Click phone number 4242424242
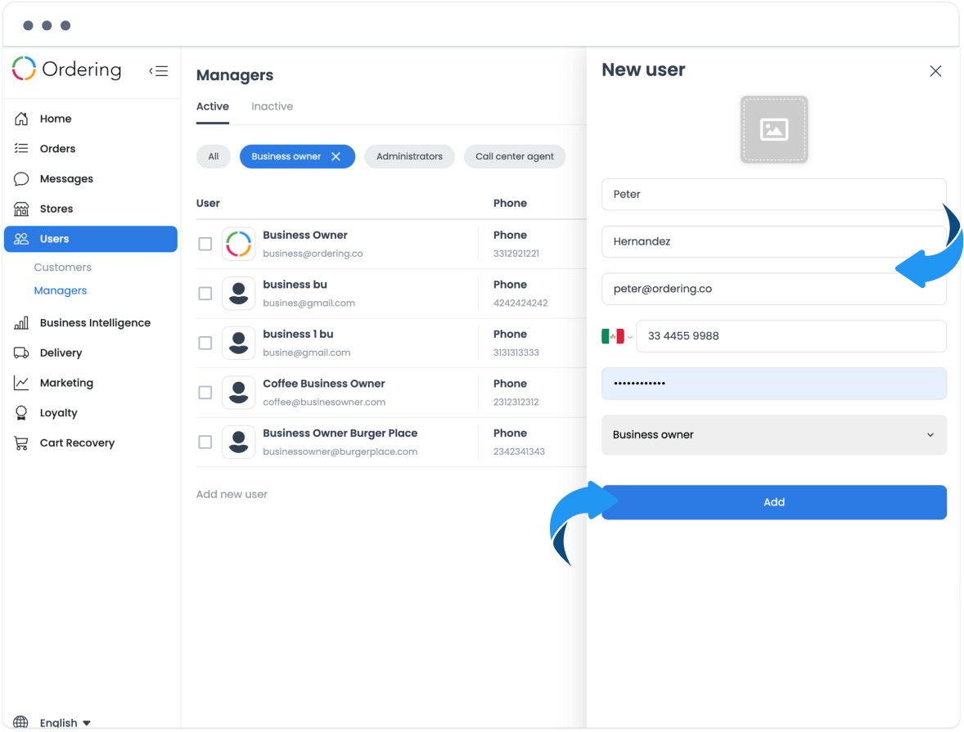This screenshot has width=964, height=732. coord(520,303)
